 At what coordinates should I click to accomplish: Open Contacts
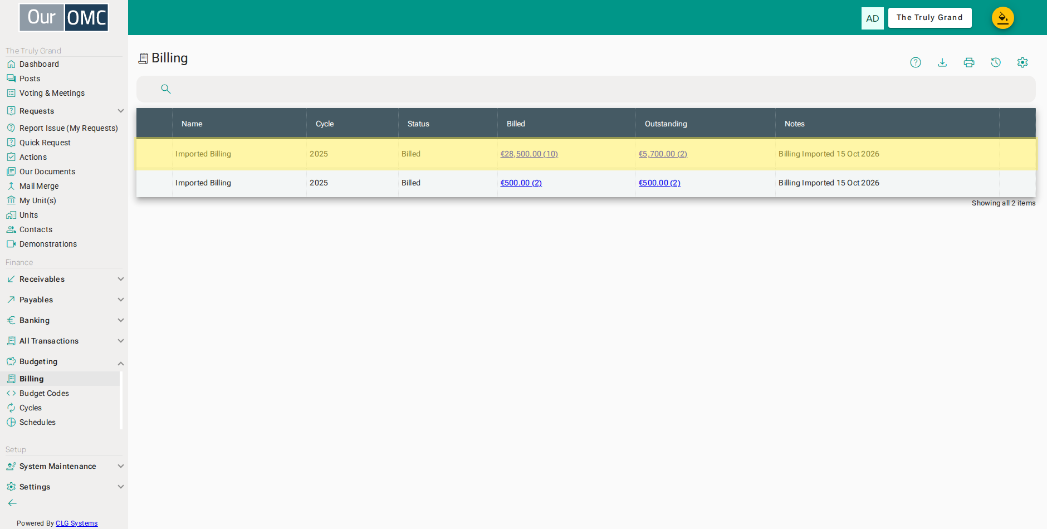pos(36,229)
